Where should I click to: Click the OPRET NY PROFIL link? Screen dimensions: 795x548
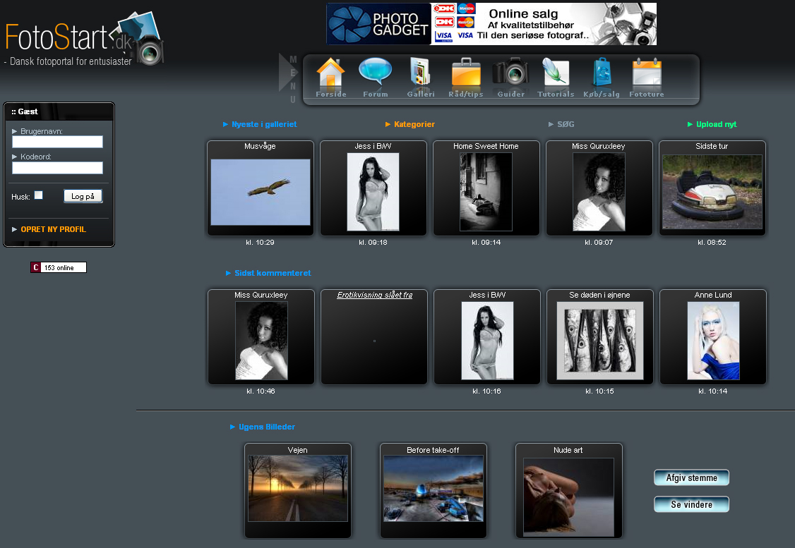[x=53, y=229]
